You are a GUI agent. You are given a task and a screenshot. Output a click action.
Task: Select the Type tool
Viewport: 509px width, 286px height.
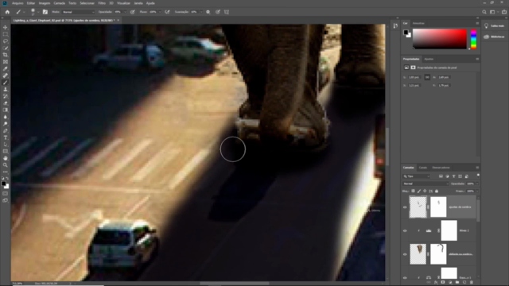[x=6, y=137]
